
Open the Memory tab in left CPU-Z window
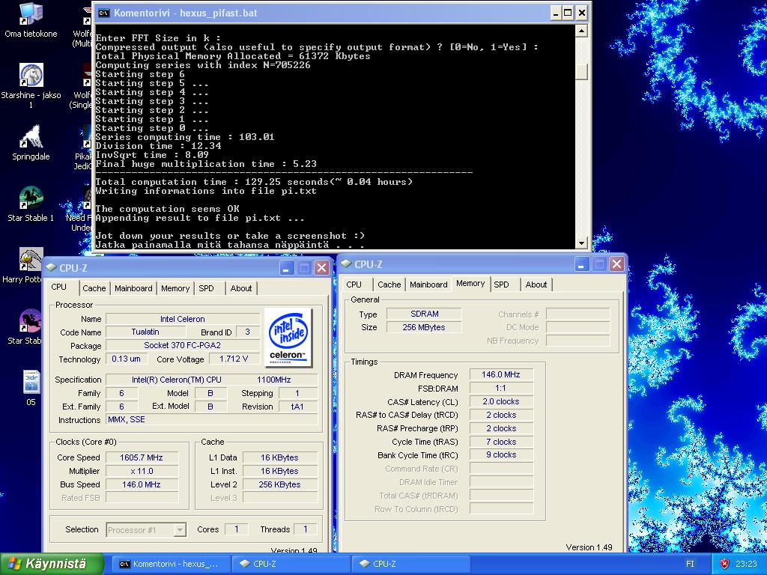175,288
